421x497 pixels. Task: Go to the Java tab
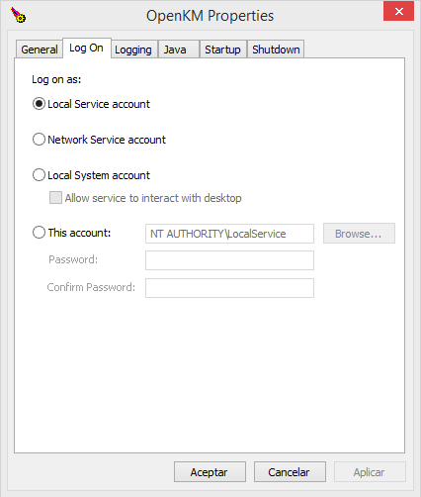(x=179, y=50)
